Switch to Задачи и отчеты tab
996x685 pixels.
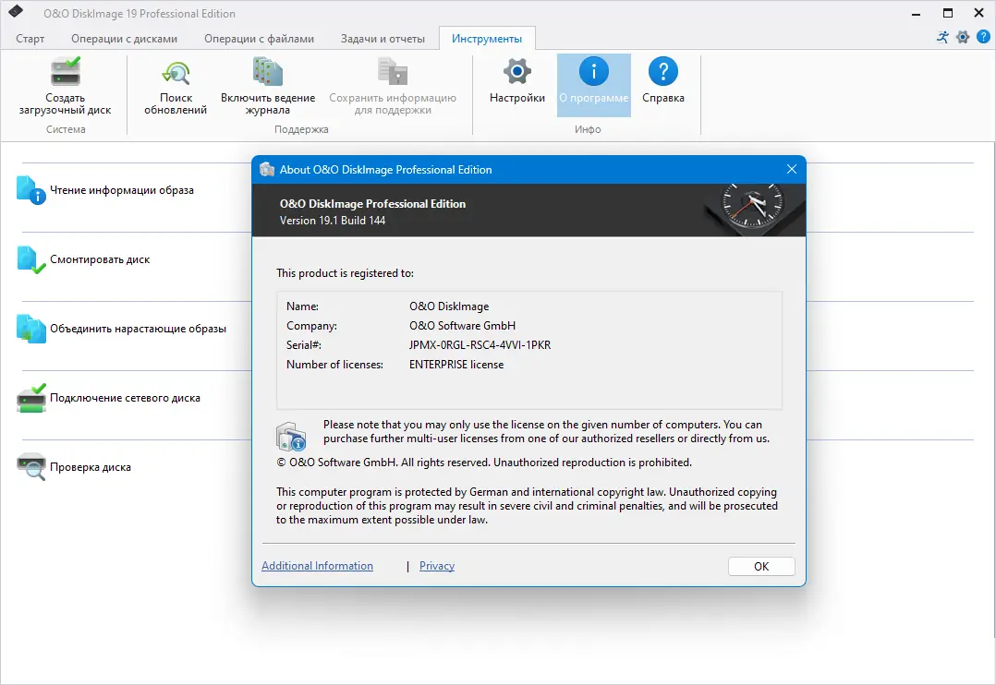coord(383,39)
